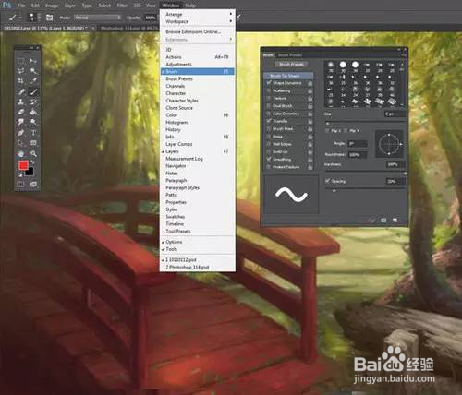Screen dimensions: 462x395
Task: Select the Zoom tool in the toolbox
Action: click(x=33, y=153)
